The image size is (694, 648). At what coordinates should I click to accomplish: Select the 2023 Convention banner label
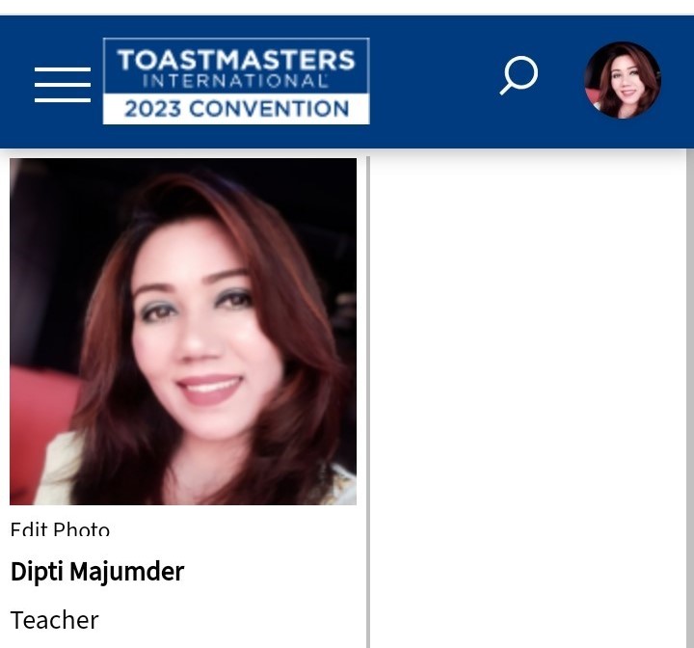pos(236,109)
